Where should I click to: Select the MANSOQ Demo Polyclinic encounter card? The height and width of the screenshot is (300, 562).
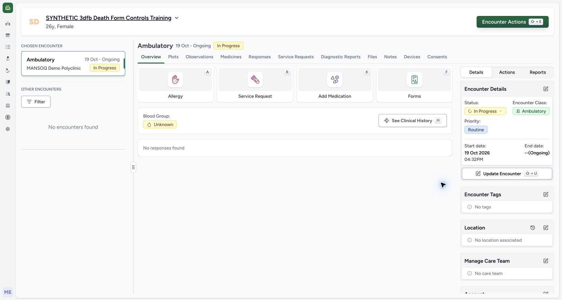pyautogui.click(x=73, y=64)
